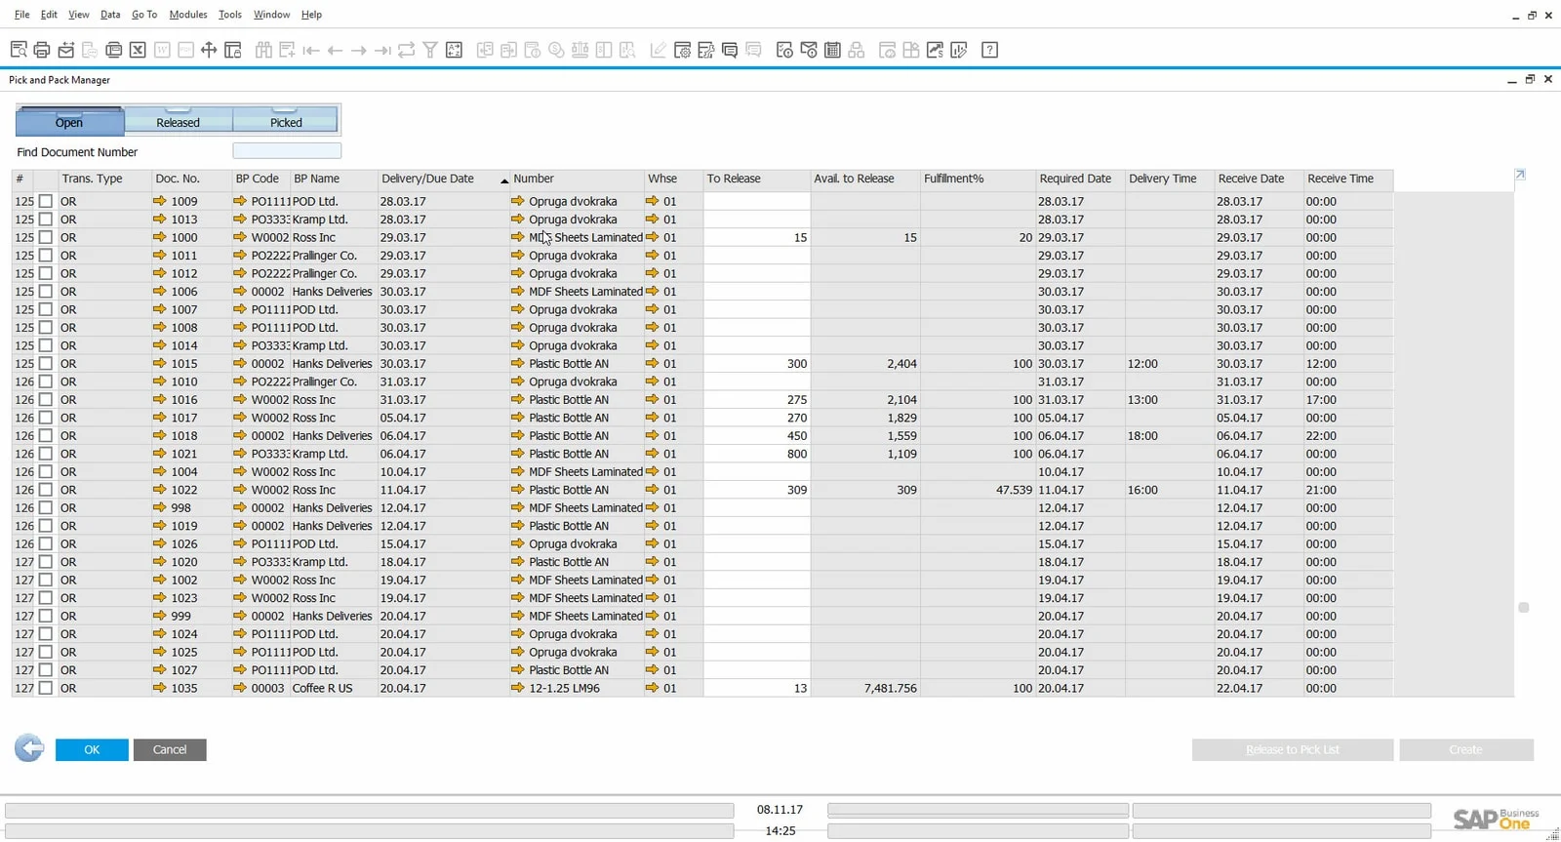Viewport: 1561px width, 842px height.
Task: Switch to the Picked tab
Action: (x=286, y=120)
